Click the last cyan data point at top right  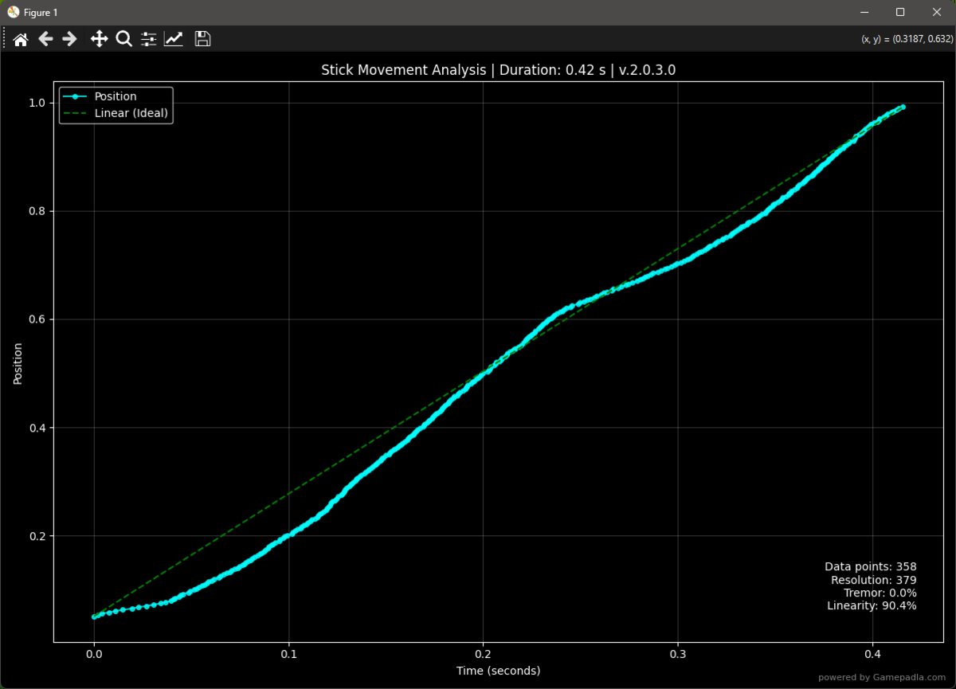pyautogui.click(x=903, y=107)
